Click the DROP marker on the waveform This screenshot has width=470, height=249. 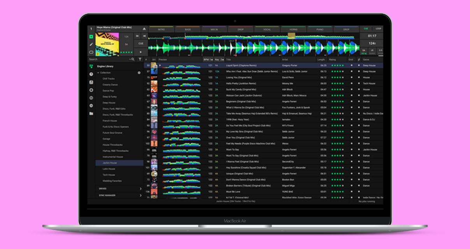(x=240, y=29)
